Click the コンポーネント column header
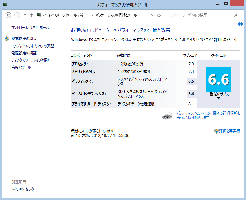 (81, 55)
